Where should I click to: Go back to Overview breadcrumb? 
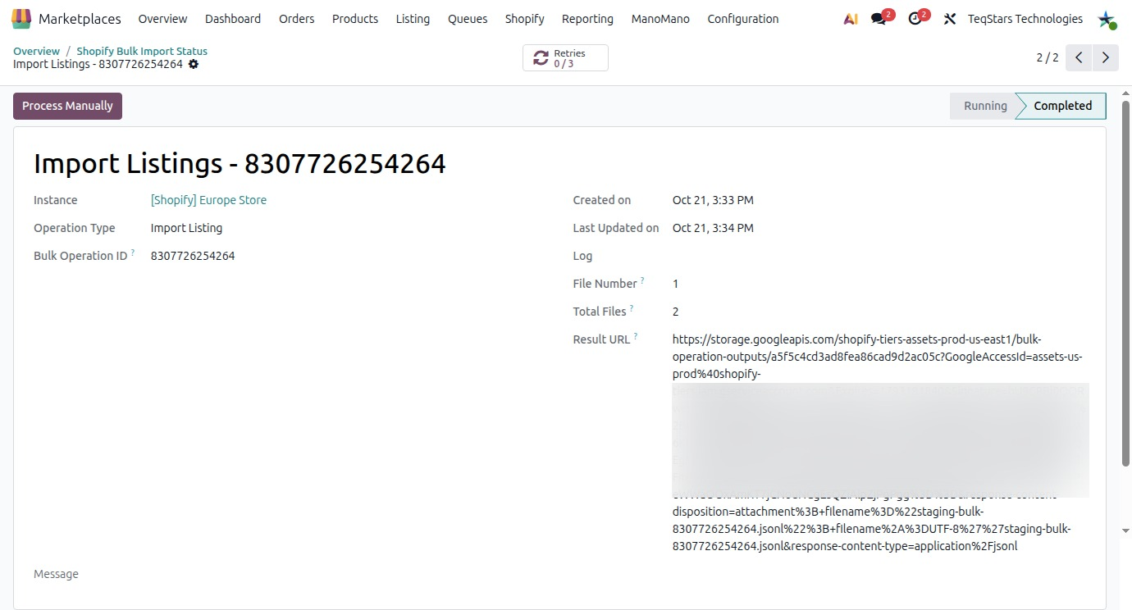tap(36, 51)
